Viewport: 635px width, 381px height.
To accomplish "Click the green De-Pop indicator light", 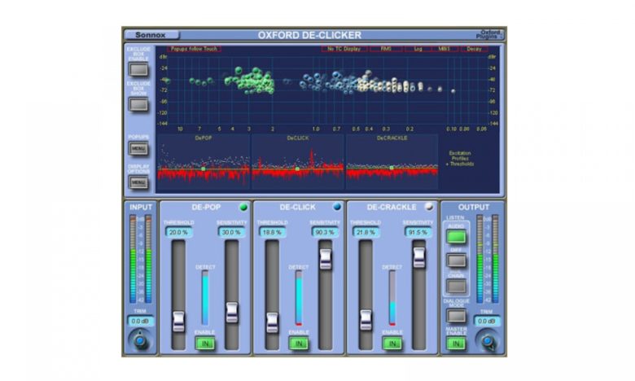I will (243, 207).
